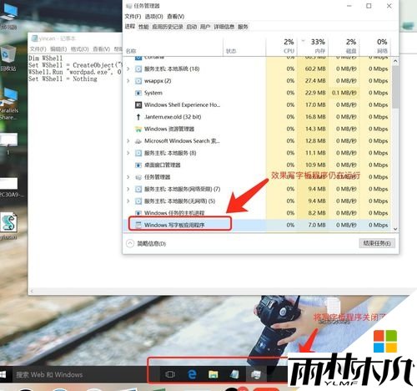Select the 进程 tab

coord(129,27)
